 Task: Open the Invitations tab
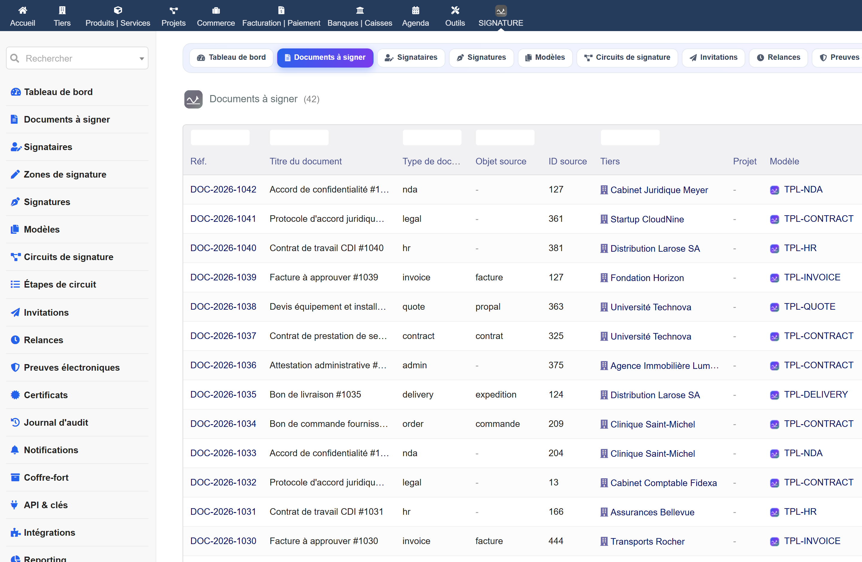coord(713,57)
